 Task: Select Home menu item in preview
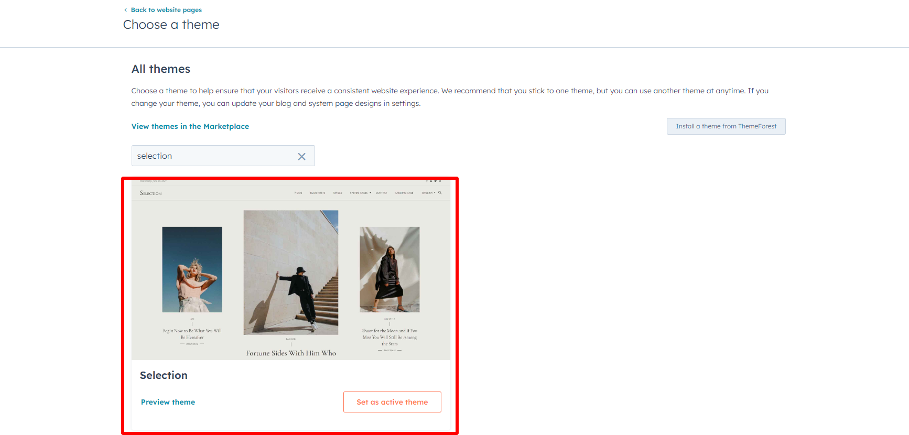298,193
